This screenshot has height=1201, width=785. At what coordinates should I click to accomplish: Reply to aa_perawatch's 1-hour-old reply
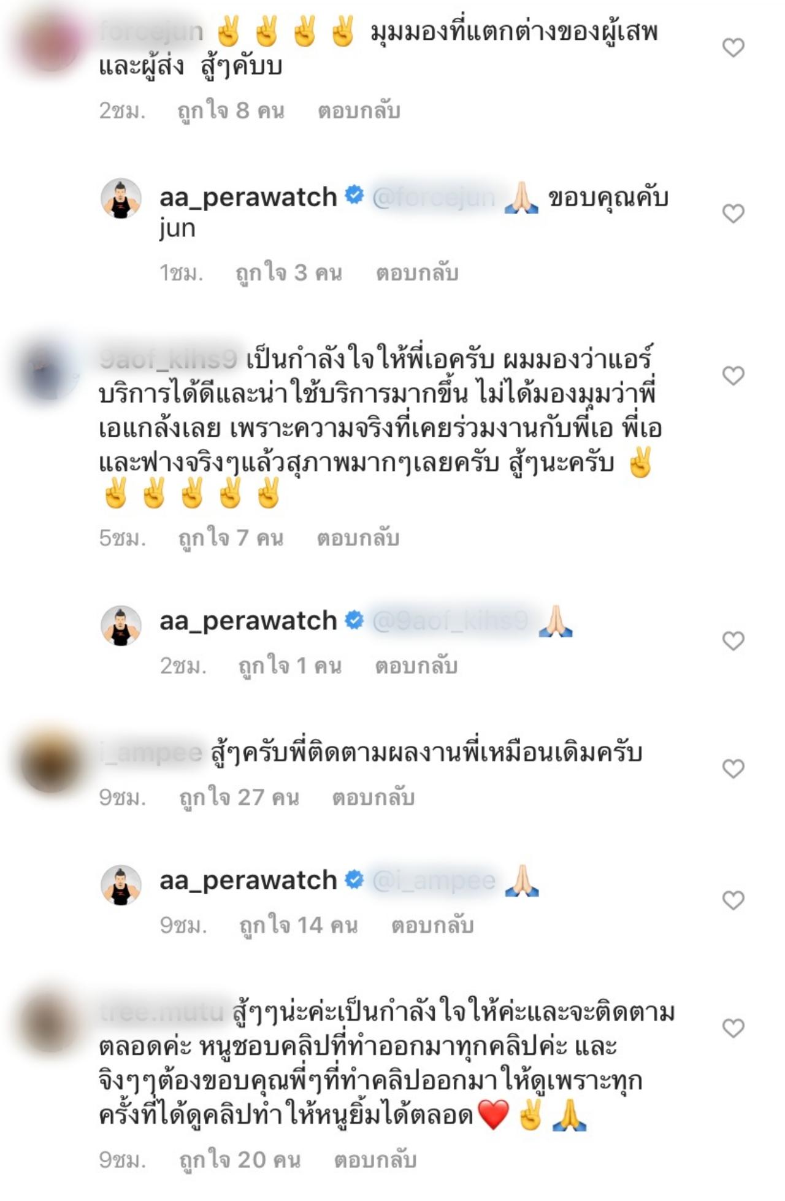coord(417,273)
